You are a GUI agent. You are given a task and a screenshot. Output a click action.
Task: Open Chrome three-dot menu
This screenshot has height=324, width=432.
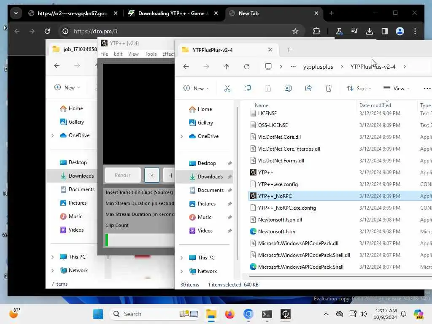[415, 31]
